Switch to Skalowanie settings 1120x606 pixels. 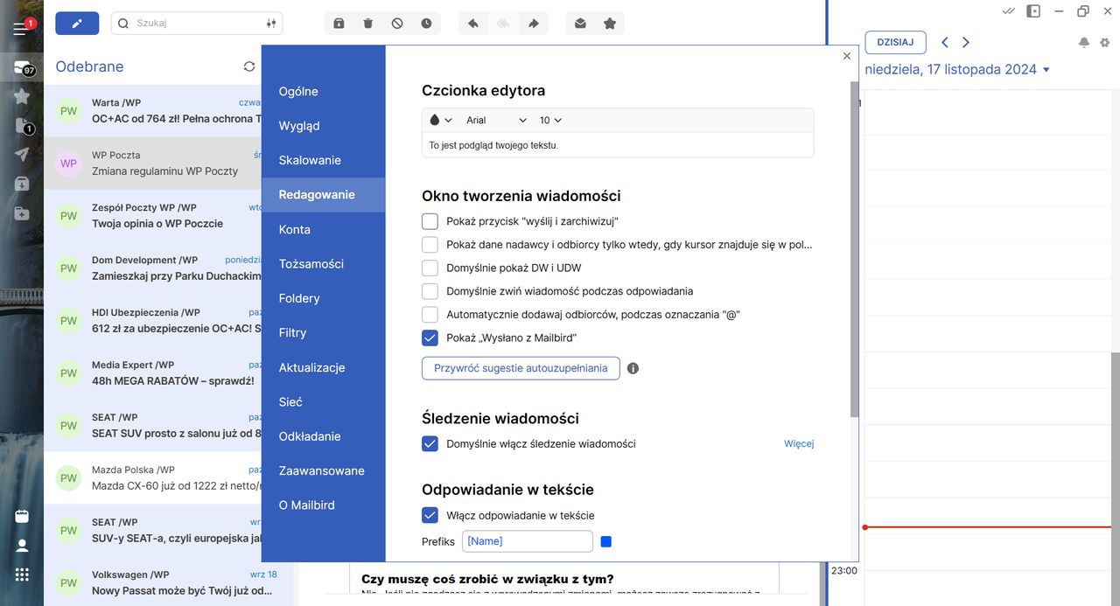(x=323, y=160)
